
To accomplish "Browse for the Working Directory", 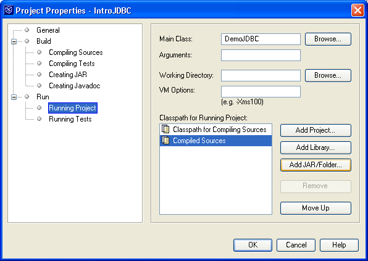I will tap(328, 75).
